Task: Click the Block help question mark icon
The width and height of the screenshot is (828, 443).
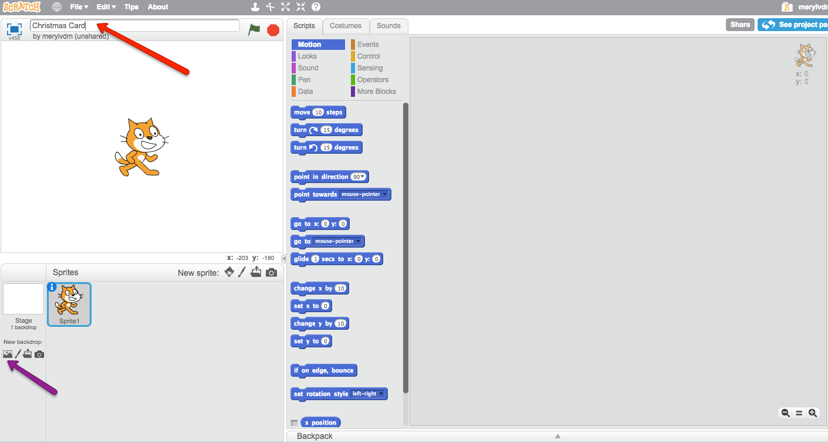Action: coord(316,7)
